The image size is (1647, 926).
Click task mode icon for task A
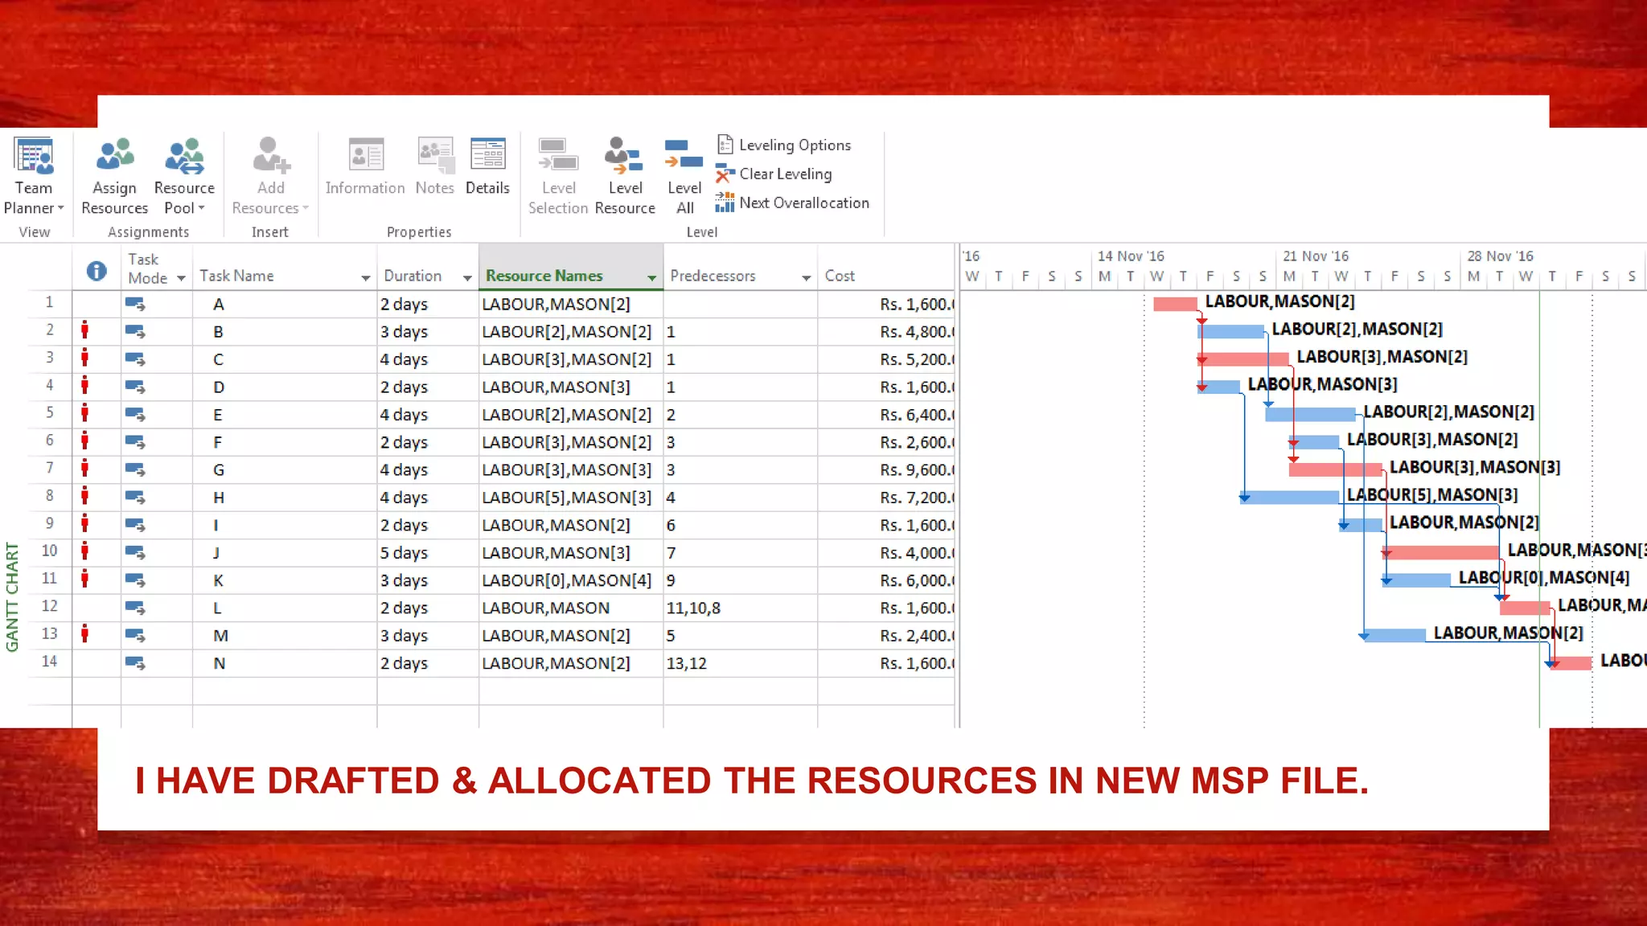pyautogui.click(x=135, y=305)
